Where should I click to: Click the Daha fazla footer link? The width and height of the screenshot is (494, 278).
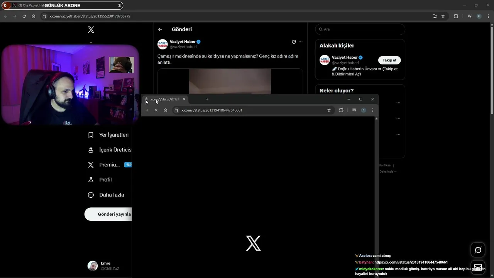pyautogui.click(x=387, y=171)
